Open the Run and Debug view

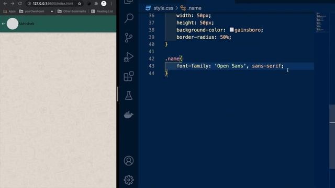tap(129, 57)
